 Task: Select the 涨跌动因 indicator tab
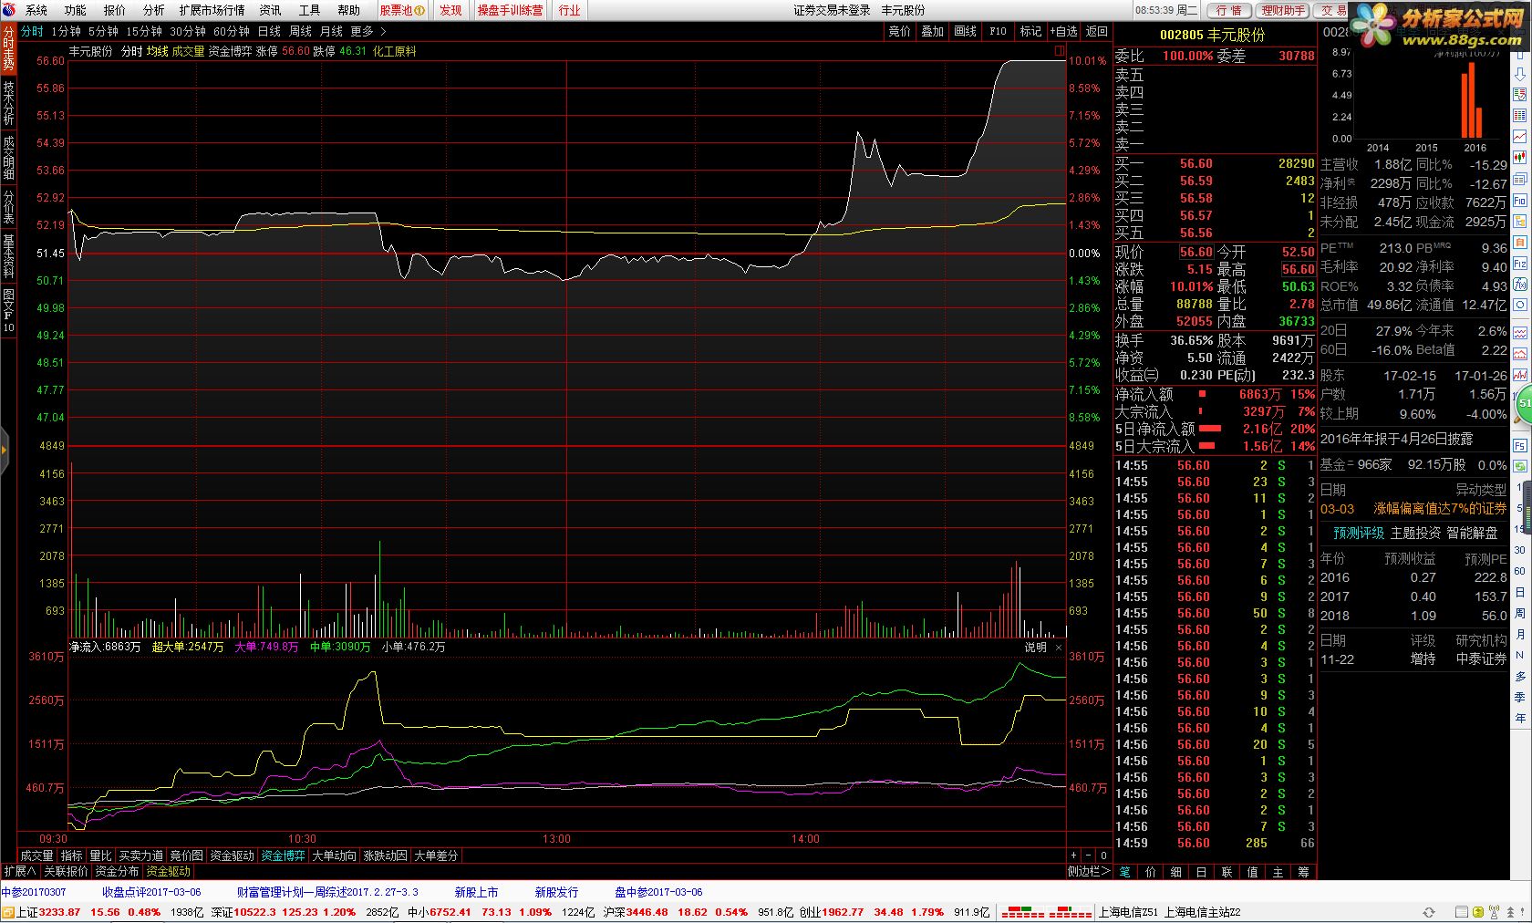point(385,856)
